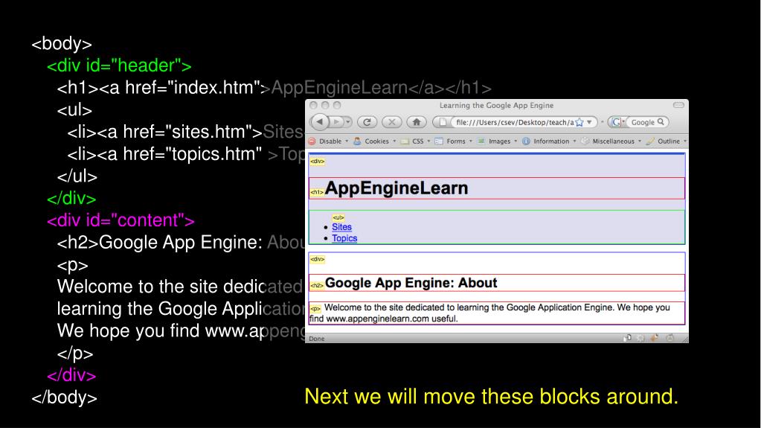The image size is (761, 428).
Task: Open the search engine chooser arrow
Action: (623, 122)
